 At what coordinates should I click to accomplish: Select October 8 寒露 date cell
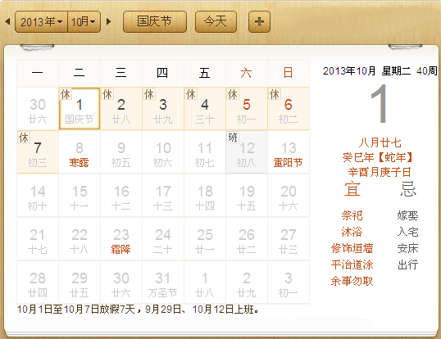click(x=80, y=152)
